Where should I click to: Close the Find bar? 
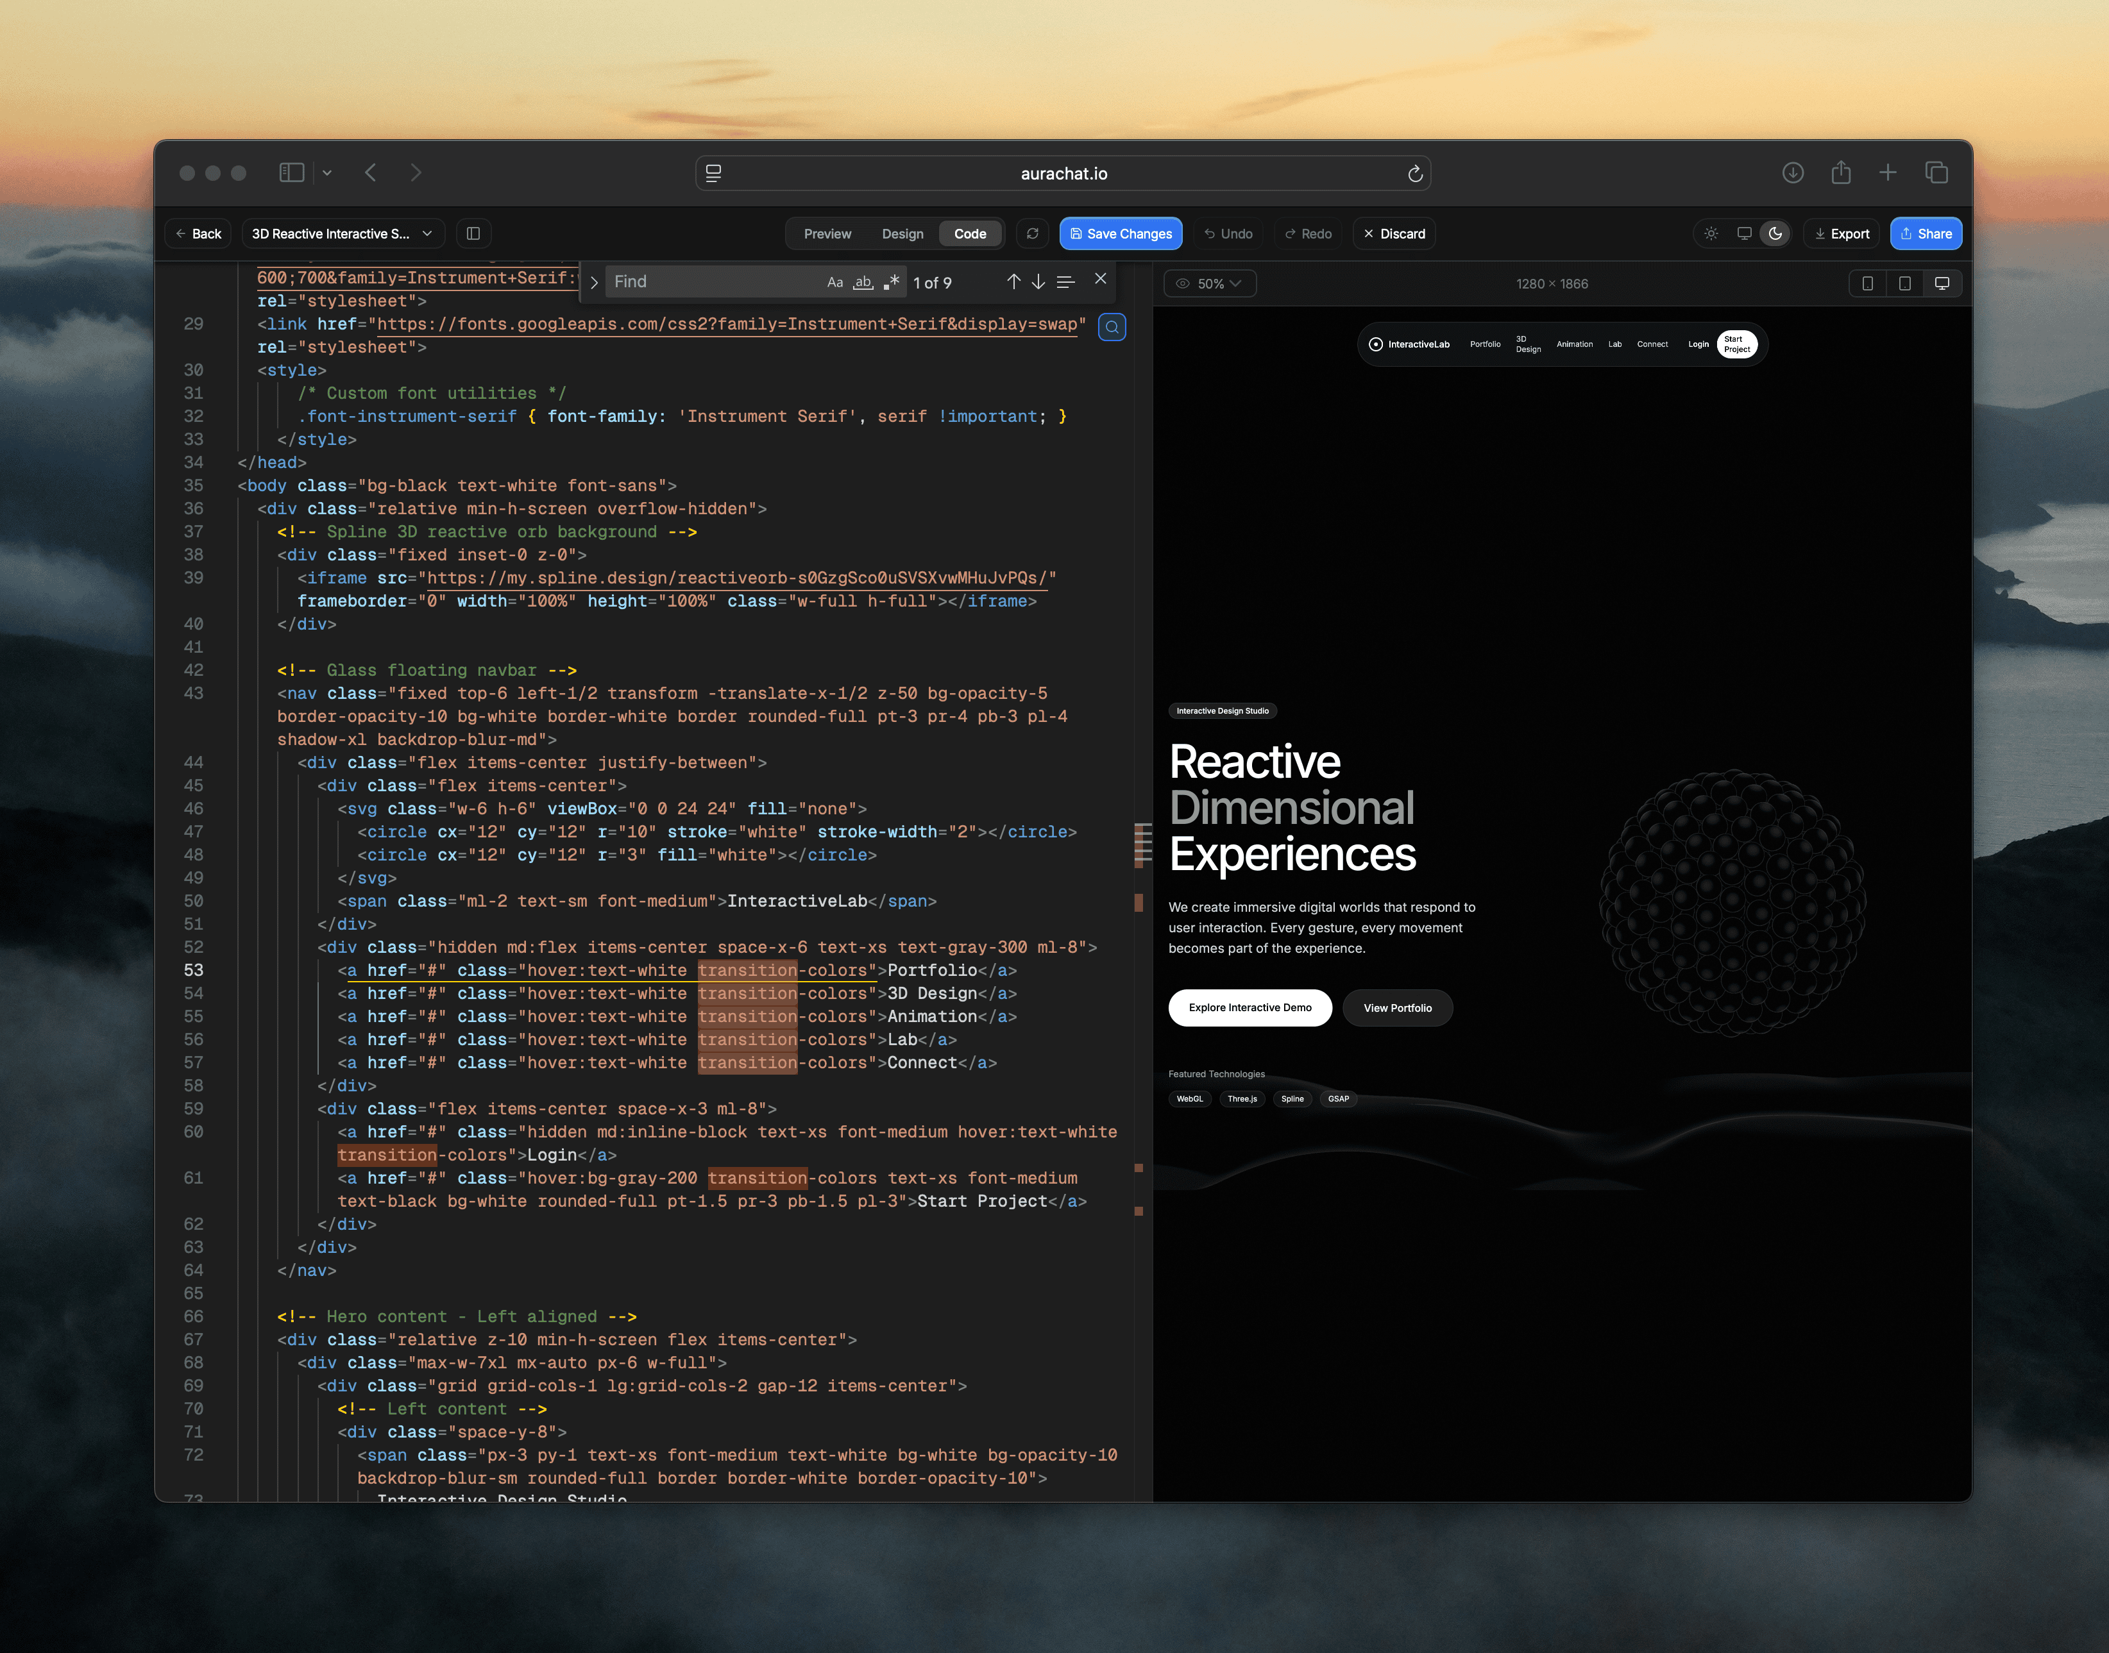pyautogui.click(x=1101, y=279)
